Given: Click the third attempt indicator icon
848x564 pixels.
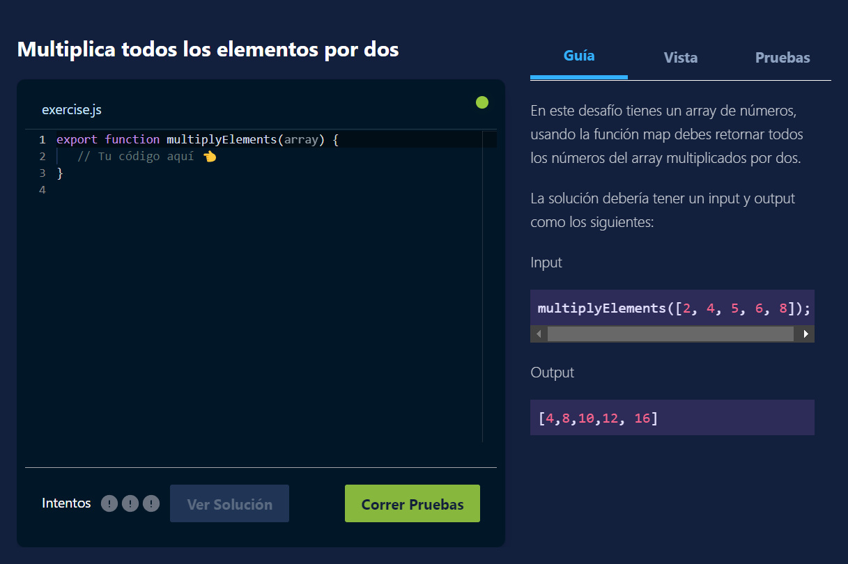Looking at the screenshot, I should (x=151, y=503).
